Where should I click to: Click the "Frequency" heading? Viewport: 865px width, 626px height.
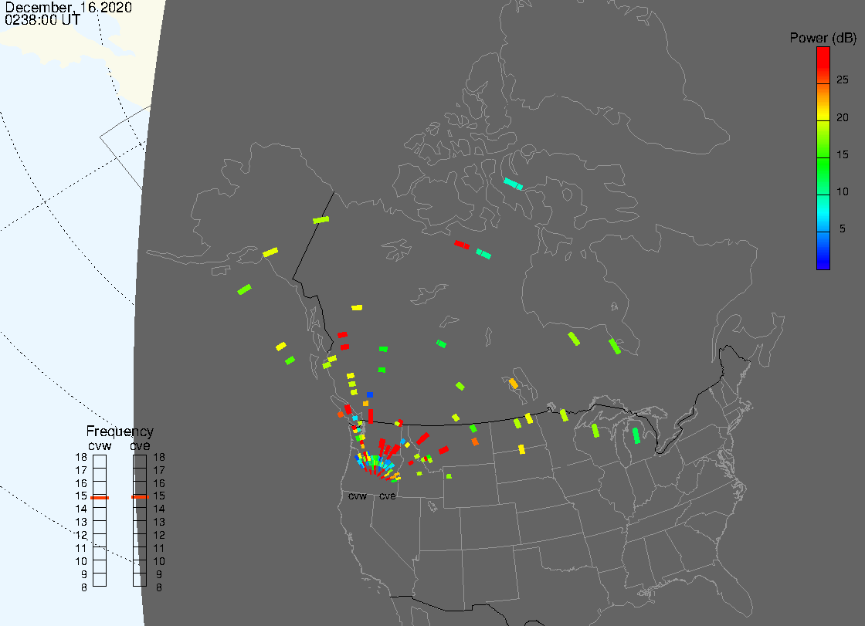(x=120, y=431)
